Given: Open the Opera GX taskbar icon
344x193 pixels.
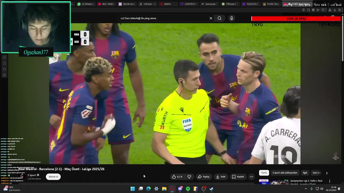Looking at the screenshot, I should [172, 189].
